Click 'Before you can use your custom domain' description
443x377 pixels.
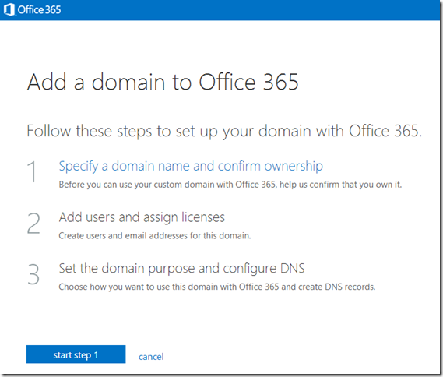pos(230,185)
